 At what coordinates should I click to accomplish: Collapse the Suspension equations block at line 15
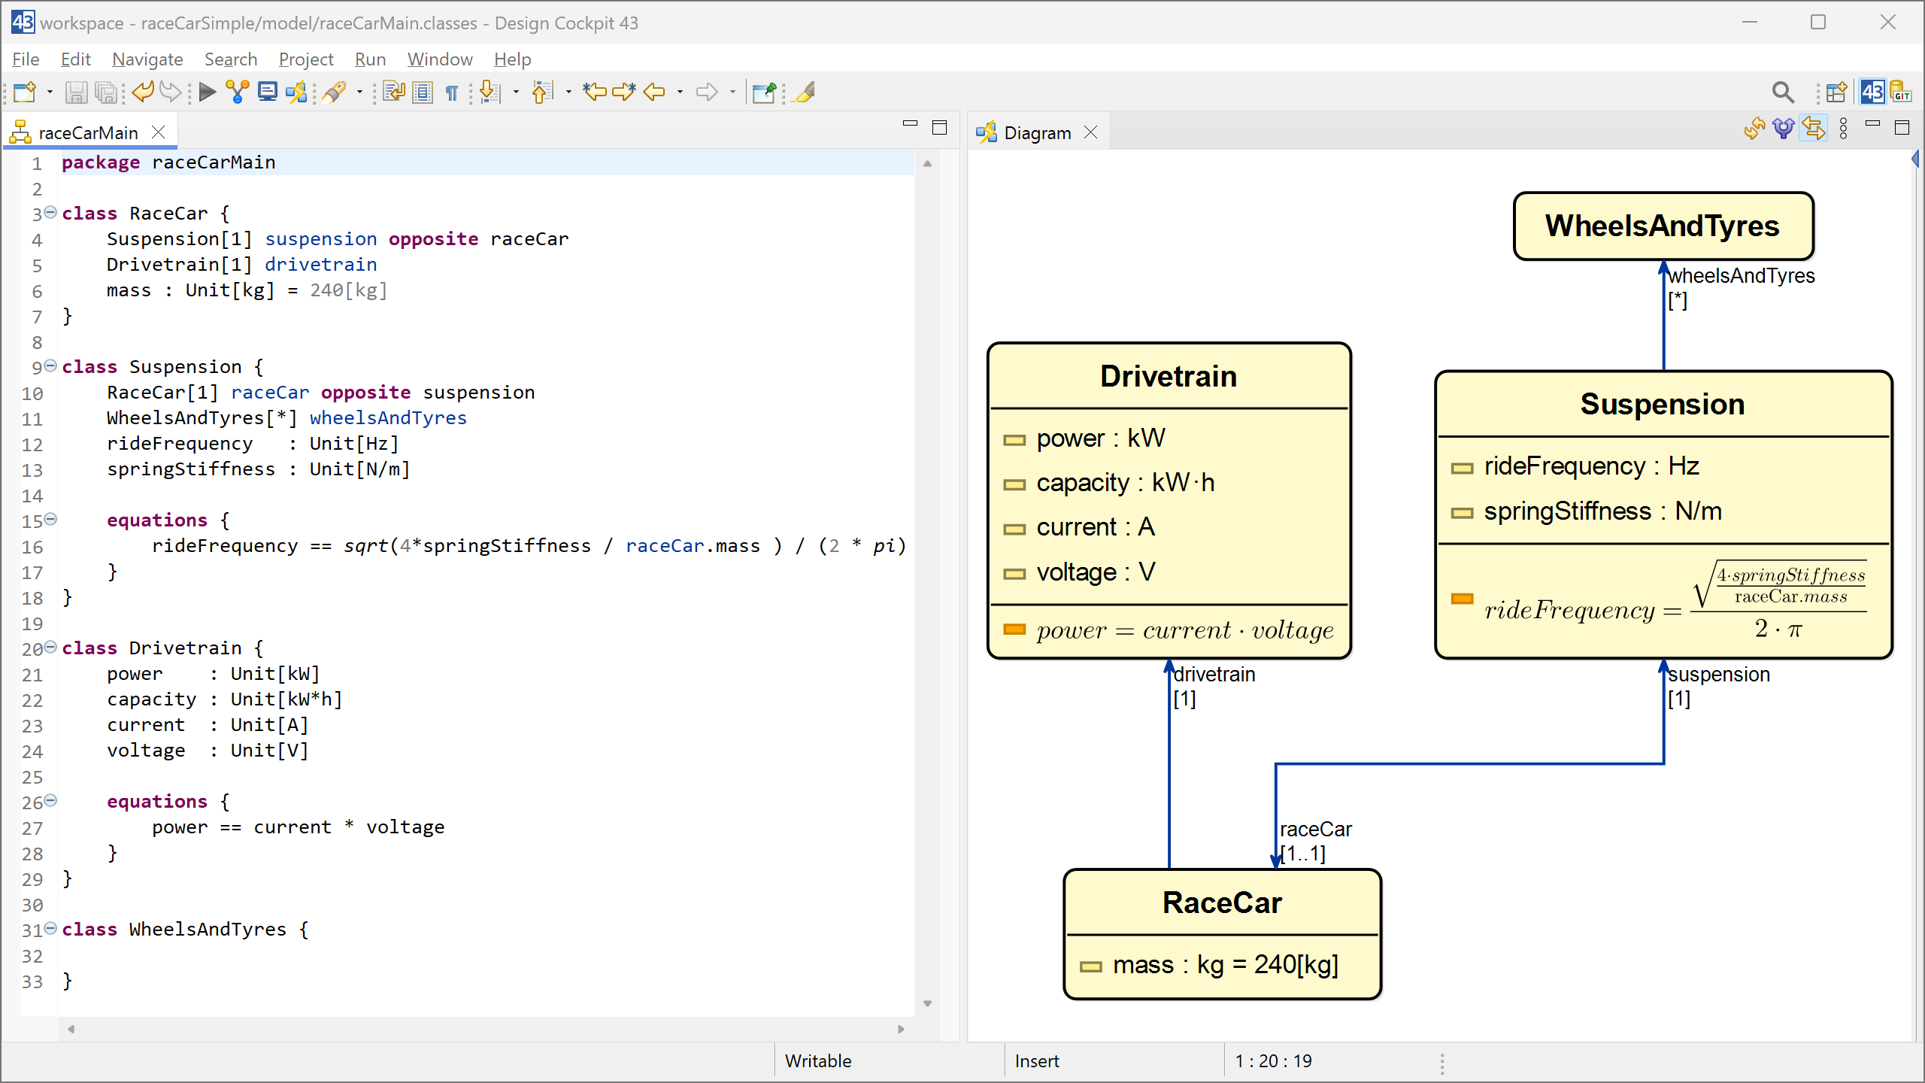(x=50, y=520)
